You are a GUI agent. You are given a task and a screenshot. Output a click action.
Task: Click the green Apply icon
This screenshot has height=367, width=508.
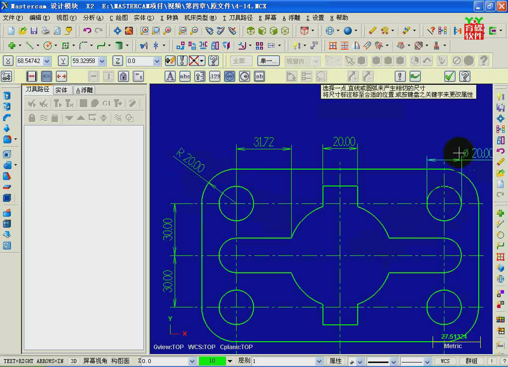[415, 76]
